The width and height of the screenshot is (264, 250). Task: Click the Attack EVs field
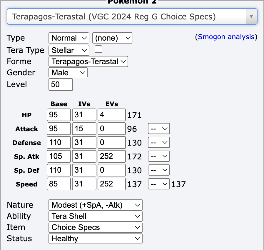[x=112, y=129]
